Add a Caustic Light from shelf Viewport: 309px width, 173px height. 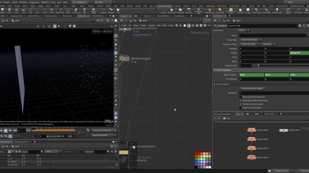tap(256, 11)
